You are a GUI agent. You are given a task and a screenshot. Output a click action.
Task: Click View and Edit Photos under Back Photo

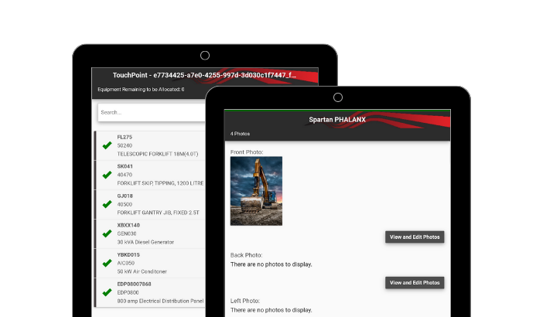(x=415, y=283)
